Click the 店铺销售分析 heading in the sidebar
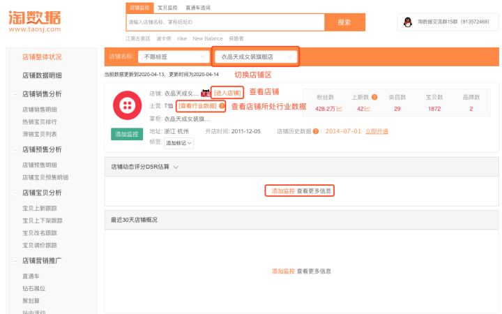 [x=42, y=94]
